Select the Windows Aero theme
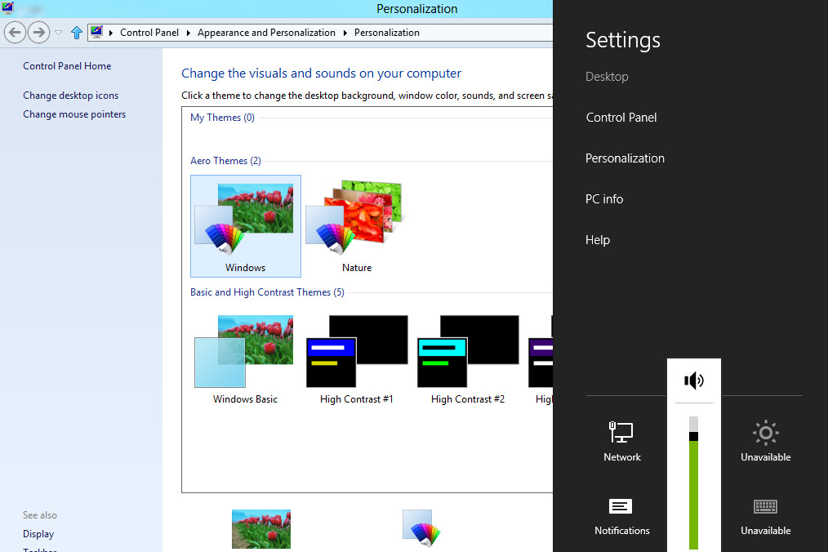The height and width of the screenshot is (552, 828). (246, 226)
